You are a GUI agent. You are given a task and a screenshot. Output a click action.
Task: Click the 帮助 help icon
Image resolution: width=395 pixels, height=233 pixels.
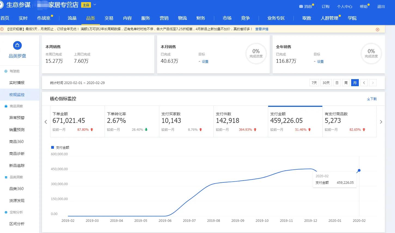[x=364, y=6]
